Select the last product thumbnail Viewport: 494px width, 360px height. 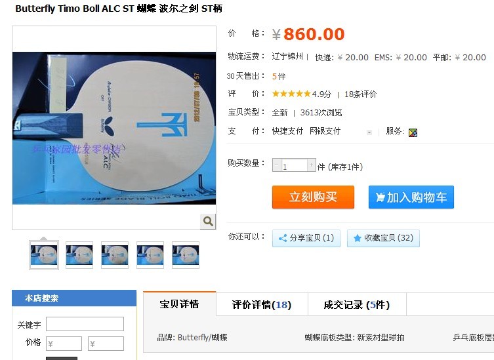pos(186,255)
